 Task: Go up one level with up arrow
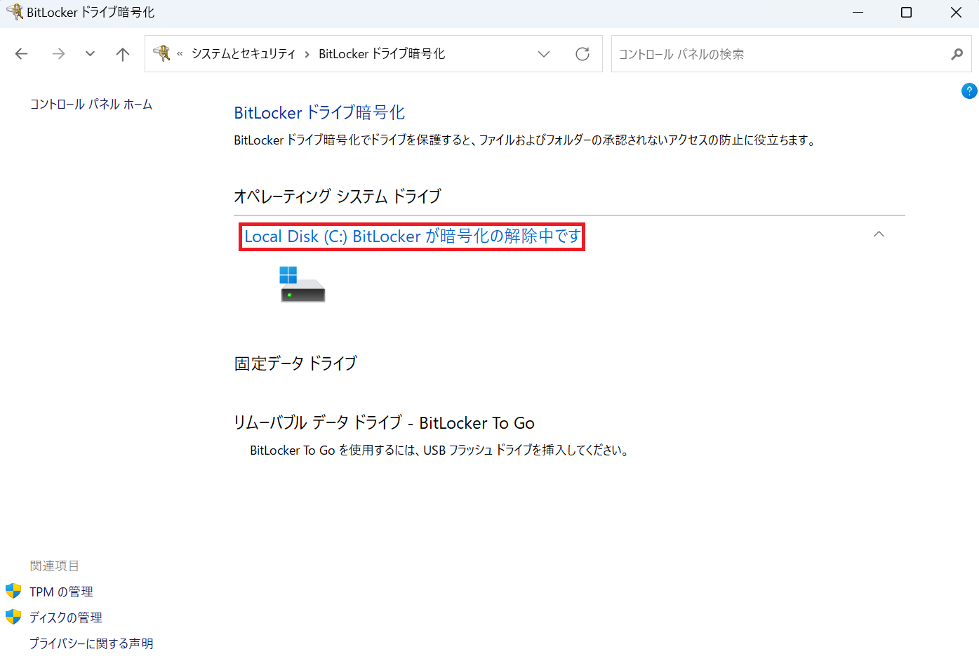click(x=123, y=54)
